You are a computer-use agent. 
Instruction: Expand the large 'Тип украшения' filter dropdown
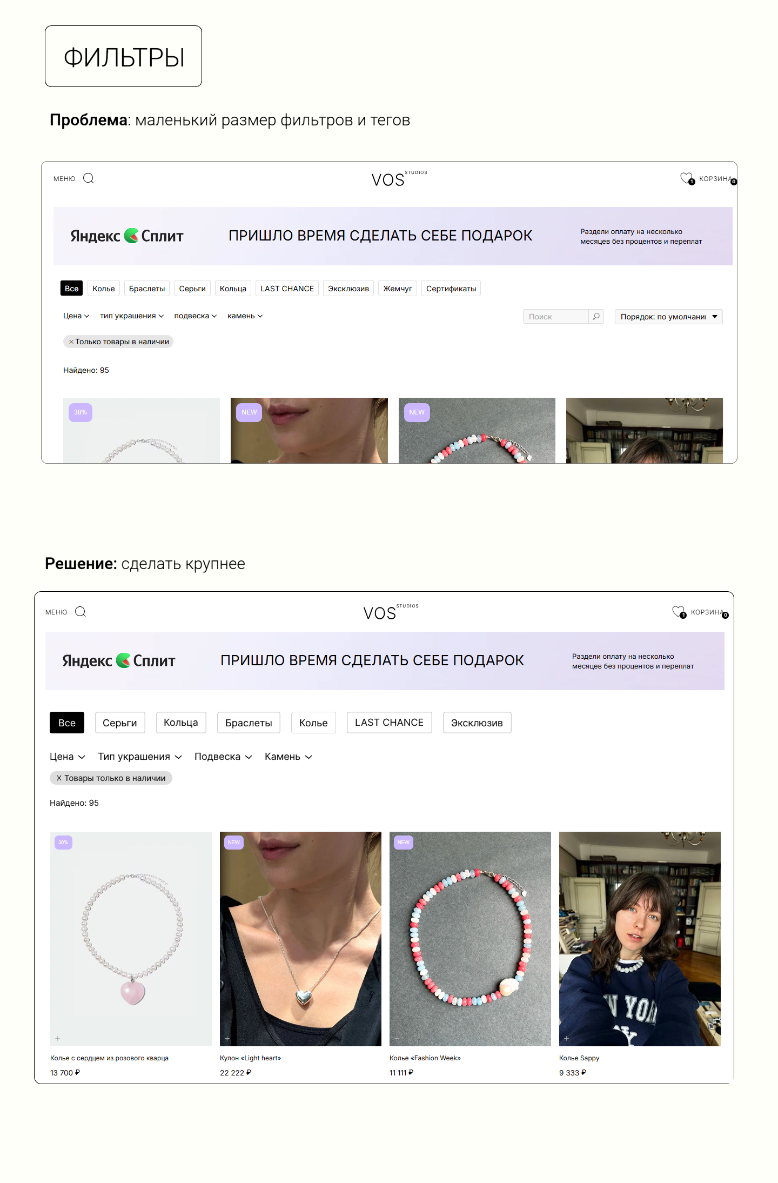click(139, 757)
